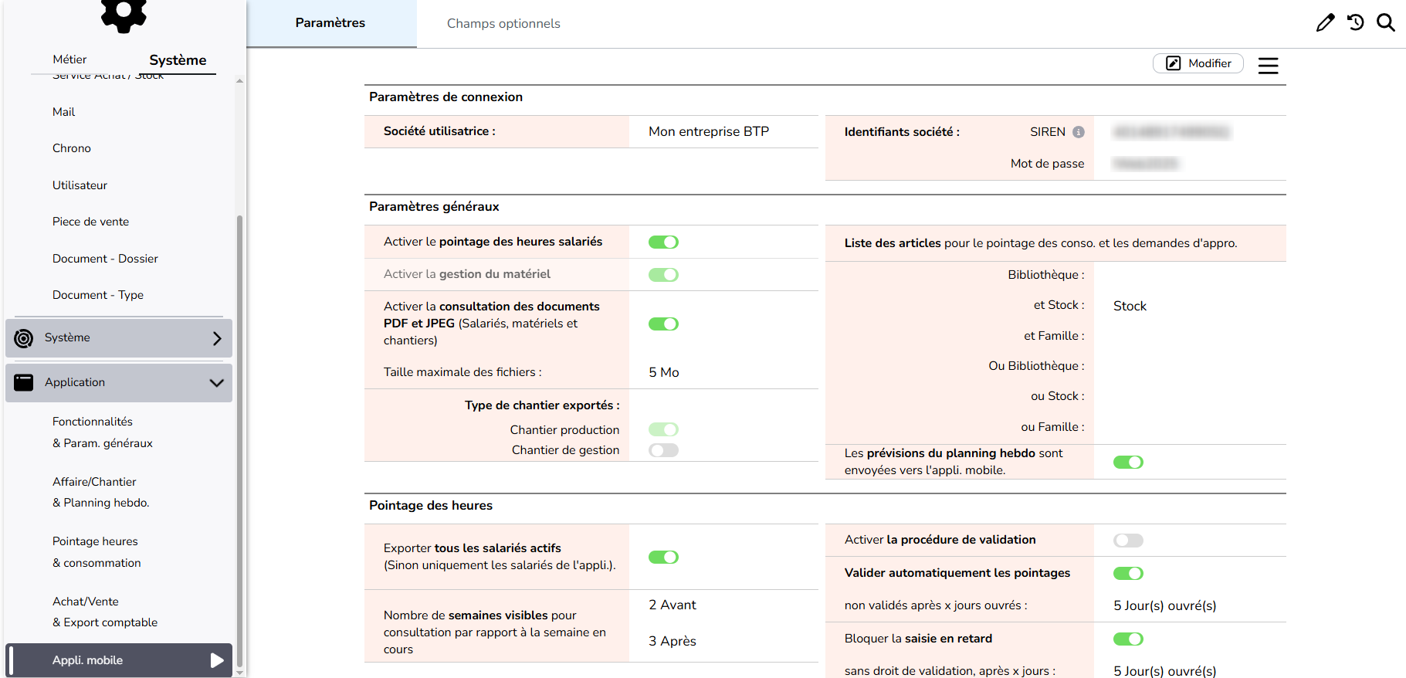Screen dimensions: 1406x678
Task: Open Affaire/Chantier & Planning hebdo.
Action: pyautogui.click(x=101, y=492)
